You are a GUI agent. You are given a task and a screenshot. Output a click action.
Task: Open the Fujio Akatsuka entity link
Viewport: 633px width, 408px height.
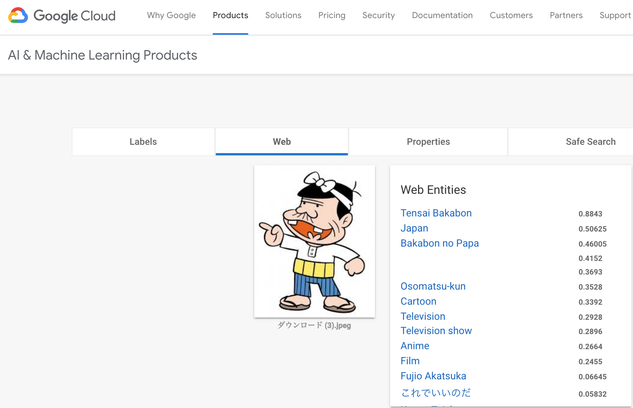(433, 376)
